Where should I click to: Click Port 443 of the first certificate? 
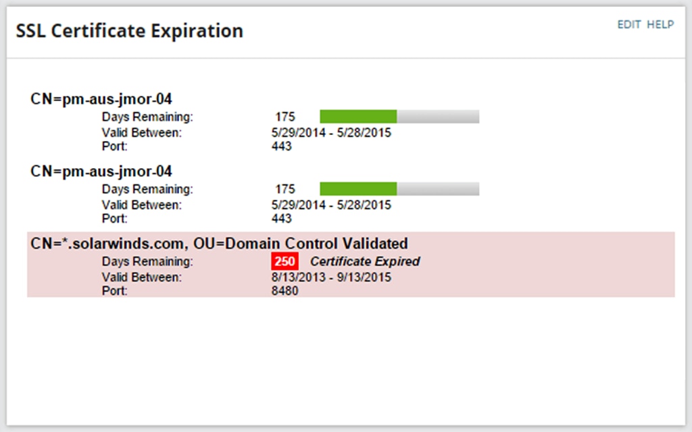coord(282,146)
